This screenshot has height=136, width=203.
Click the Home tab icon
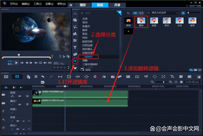(71, 5)
